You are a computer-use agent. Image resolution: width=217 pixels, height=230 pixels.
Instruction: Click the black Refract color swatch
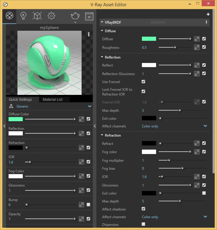tap(149, 143)
